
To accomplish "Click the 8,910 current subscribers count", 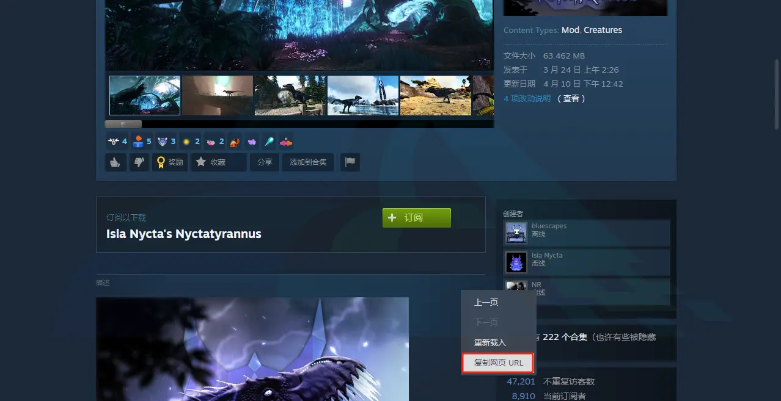I will tap(523, 396).
